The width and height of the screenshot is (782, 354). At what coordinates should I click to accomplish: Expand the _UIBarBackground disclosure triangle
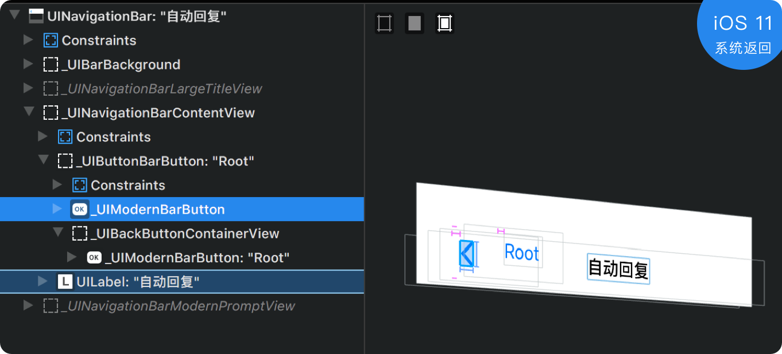[x=28, y=64]
